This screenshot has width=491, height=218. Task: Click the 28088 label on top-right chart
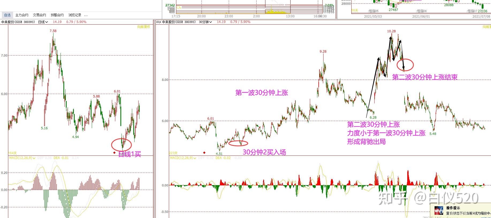point(449,5)
